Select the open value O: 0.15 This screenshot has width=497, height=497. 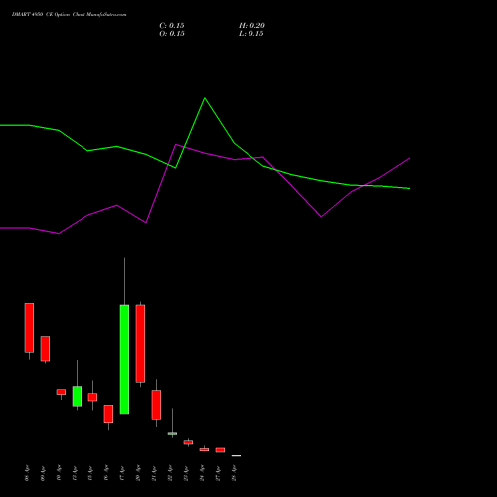point(172,34)
